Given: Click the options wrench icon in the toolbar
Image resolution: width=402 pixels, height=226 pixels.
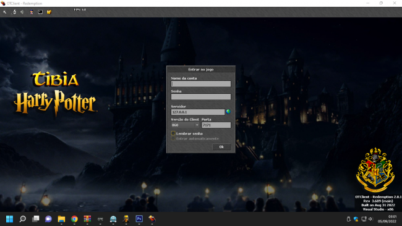Looking at the screenshot, I should [x=5, y=12].
